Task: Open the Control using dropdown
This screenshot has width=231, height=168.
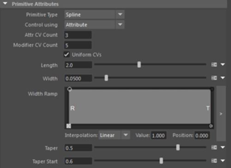Action: 94,24
